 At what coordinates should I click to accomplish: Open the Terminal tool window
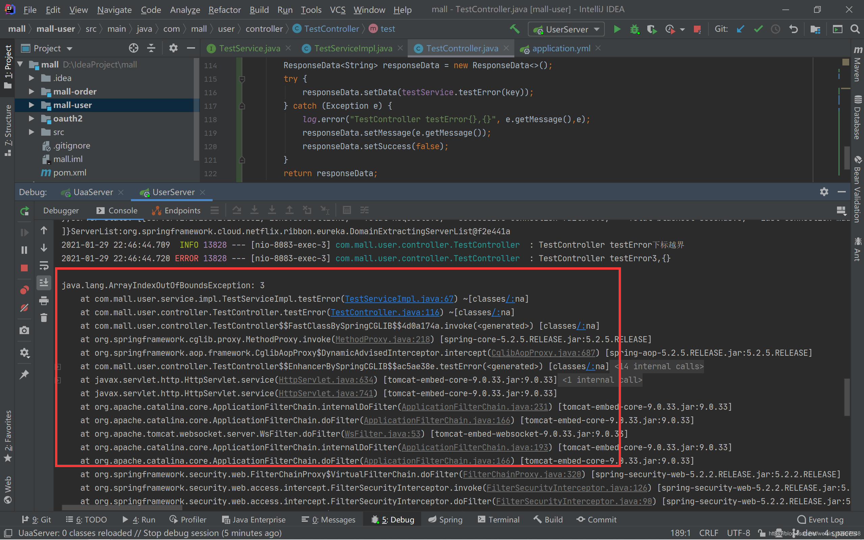click(x=498, y=520)
